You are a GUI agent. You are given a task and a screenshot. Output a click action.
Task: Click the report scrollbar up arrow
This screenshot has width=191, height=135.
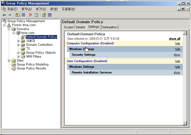tap(185, 33)
